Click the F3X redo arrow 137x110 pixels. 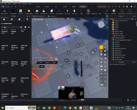[x=105, y=74]
